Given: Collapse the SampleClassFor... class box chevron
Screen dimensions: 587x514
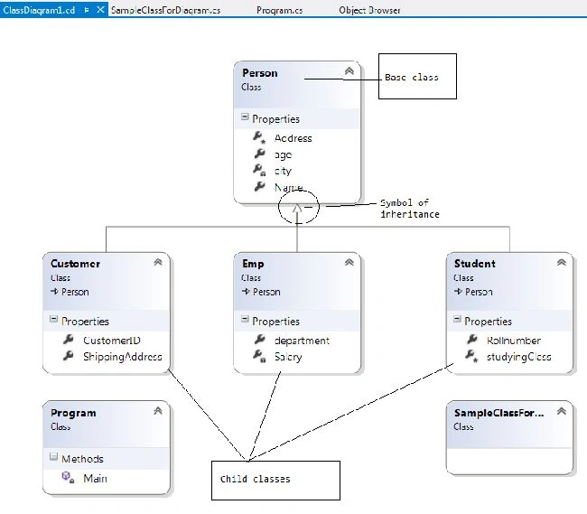Looking at the screenshot, I should tap(561, 411).
